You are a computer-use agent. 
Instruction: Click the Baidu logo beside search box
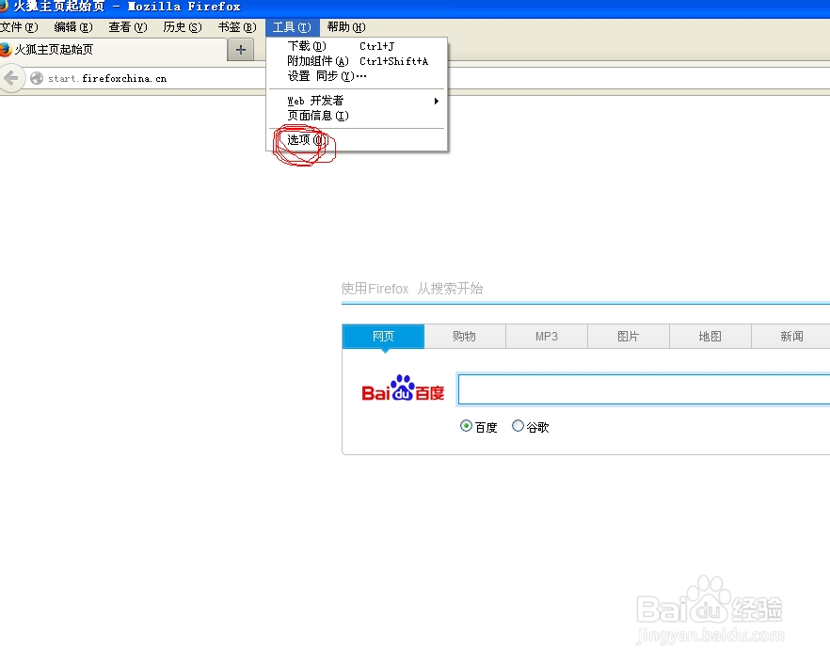[403, 388]
